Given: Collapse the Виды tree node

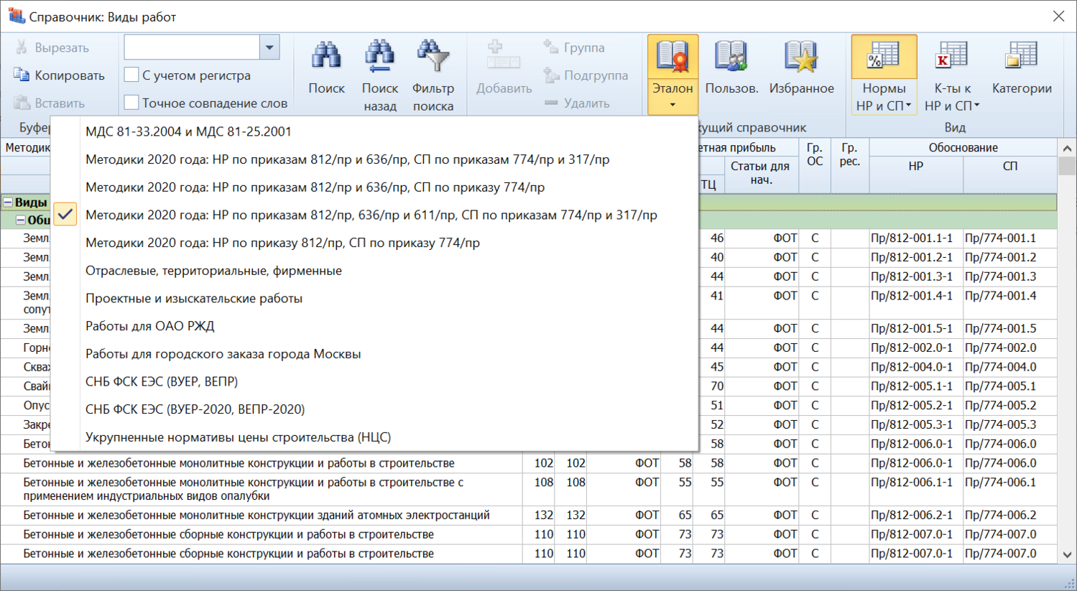Looking at the screenshot, I should [8, 203].
